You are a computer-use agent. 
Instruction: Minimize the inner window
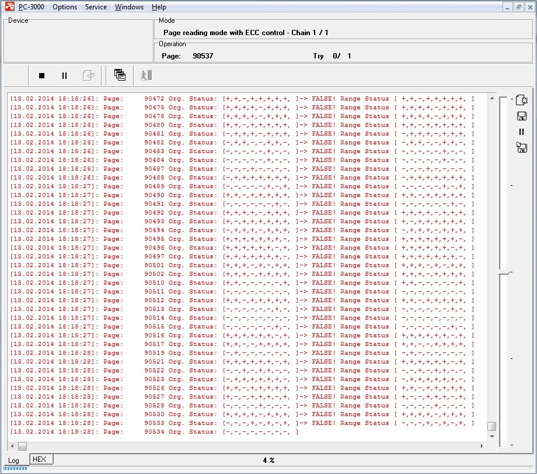[507, 7]
